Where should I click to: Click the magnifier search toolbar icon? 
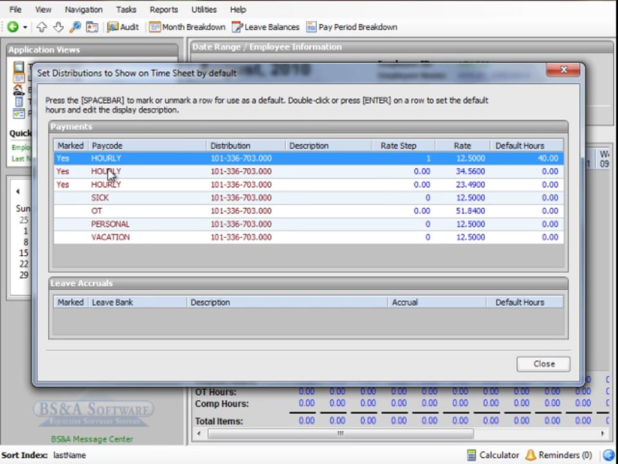point(75,27)
